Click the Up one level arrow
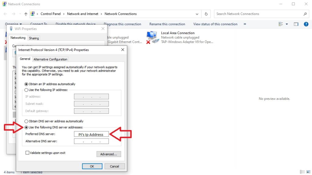This screenshot has height=175, width=312. coord(26,14)
